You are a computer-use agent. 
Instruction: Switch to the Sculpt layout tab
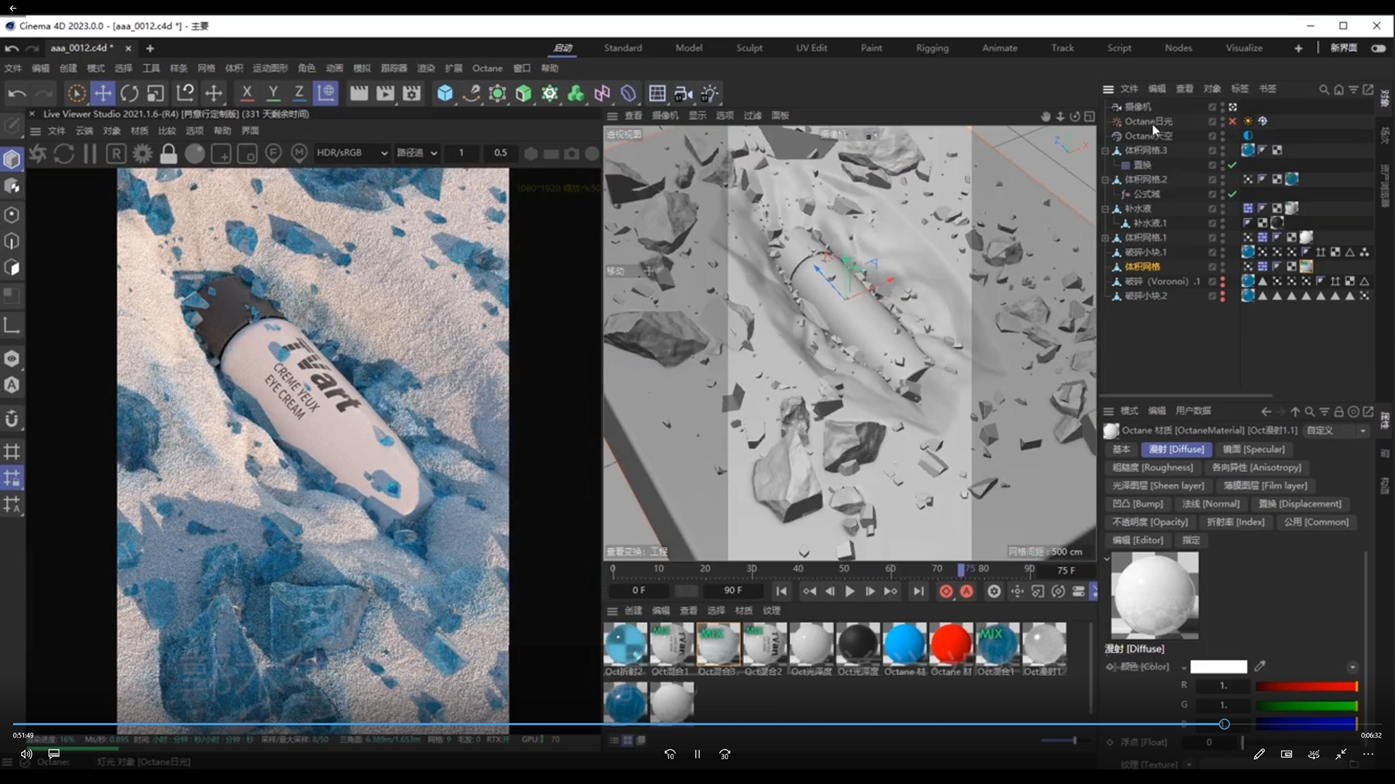749,48
